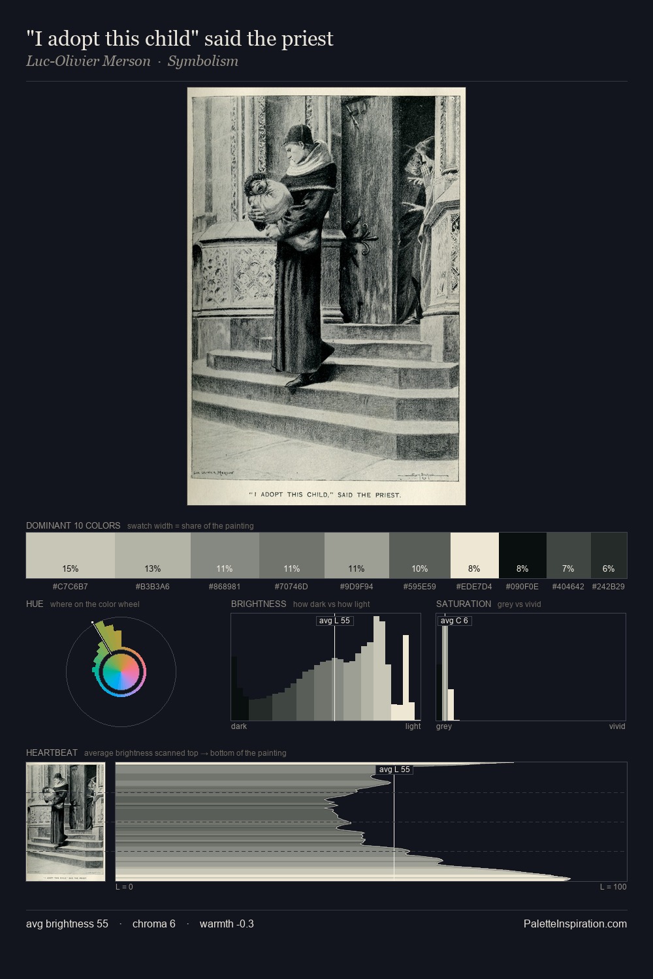This screenshot has height=979, width=653.
Task: Click the SATURATION section heading
Action: 464,604
